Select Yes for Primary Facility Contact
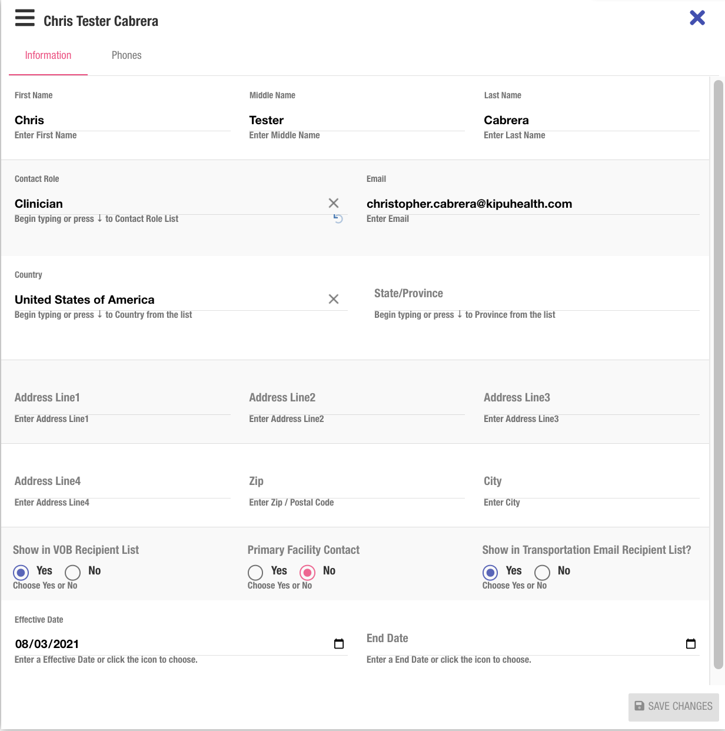This screenshot has height=731, width=725. [255, 573]
